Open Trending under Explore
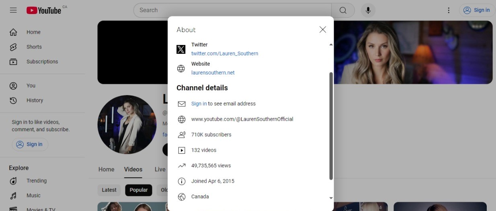The image size is (496, 211). point(42,181)
